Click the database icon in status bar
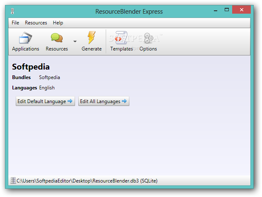 point(13,181)
